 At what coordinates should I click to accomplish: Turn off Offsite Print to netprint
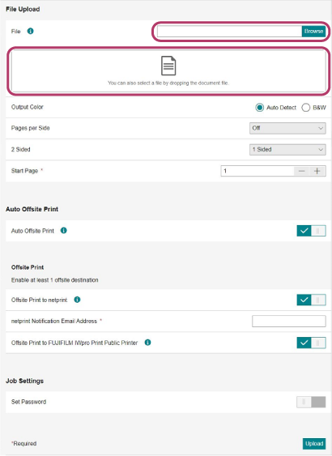[x=311, y=300]
